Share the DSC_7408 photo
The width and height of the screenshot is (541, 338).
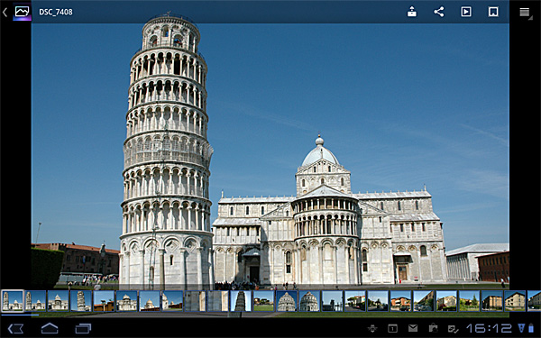tap(439, 12)
